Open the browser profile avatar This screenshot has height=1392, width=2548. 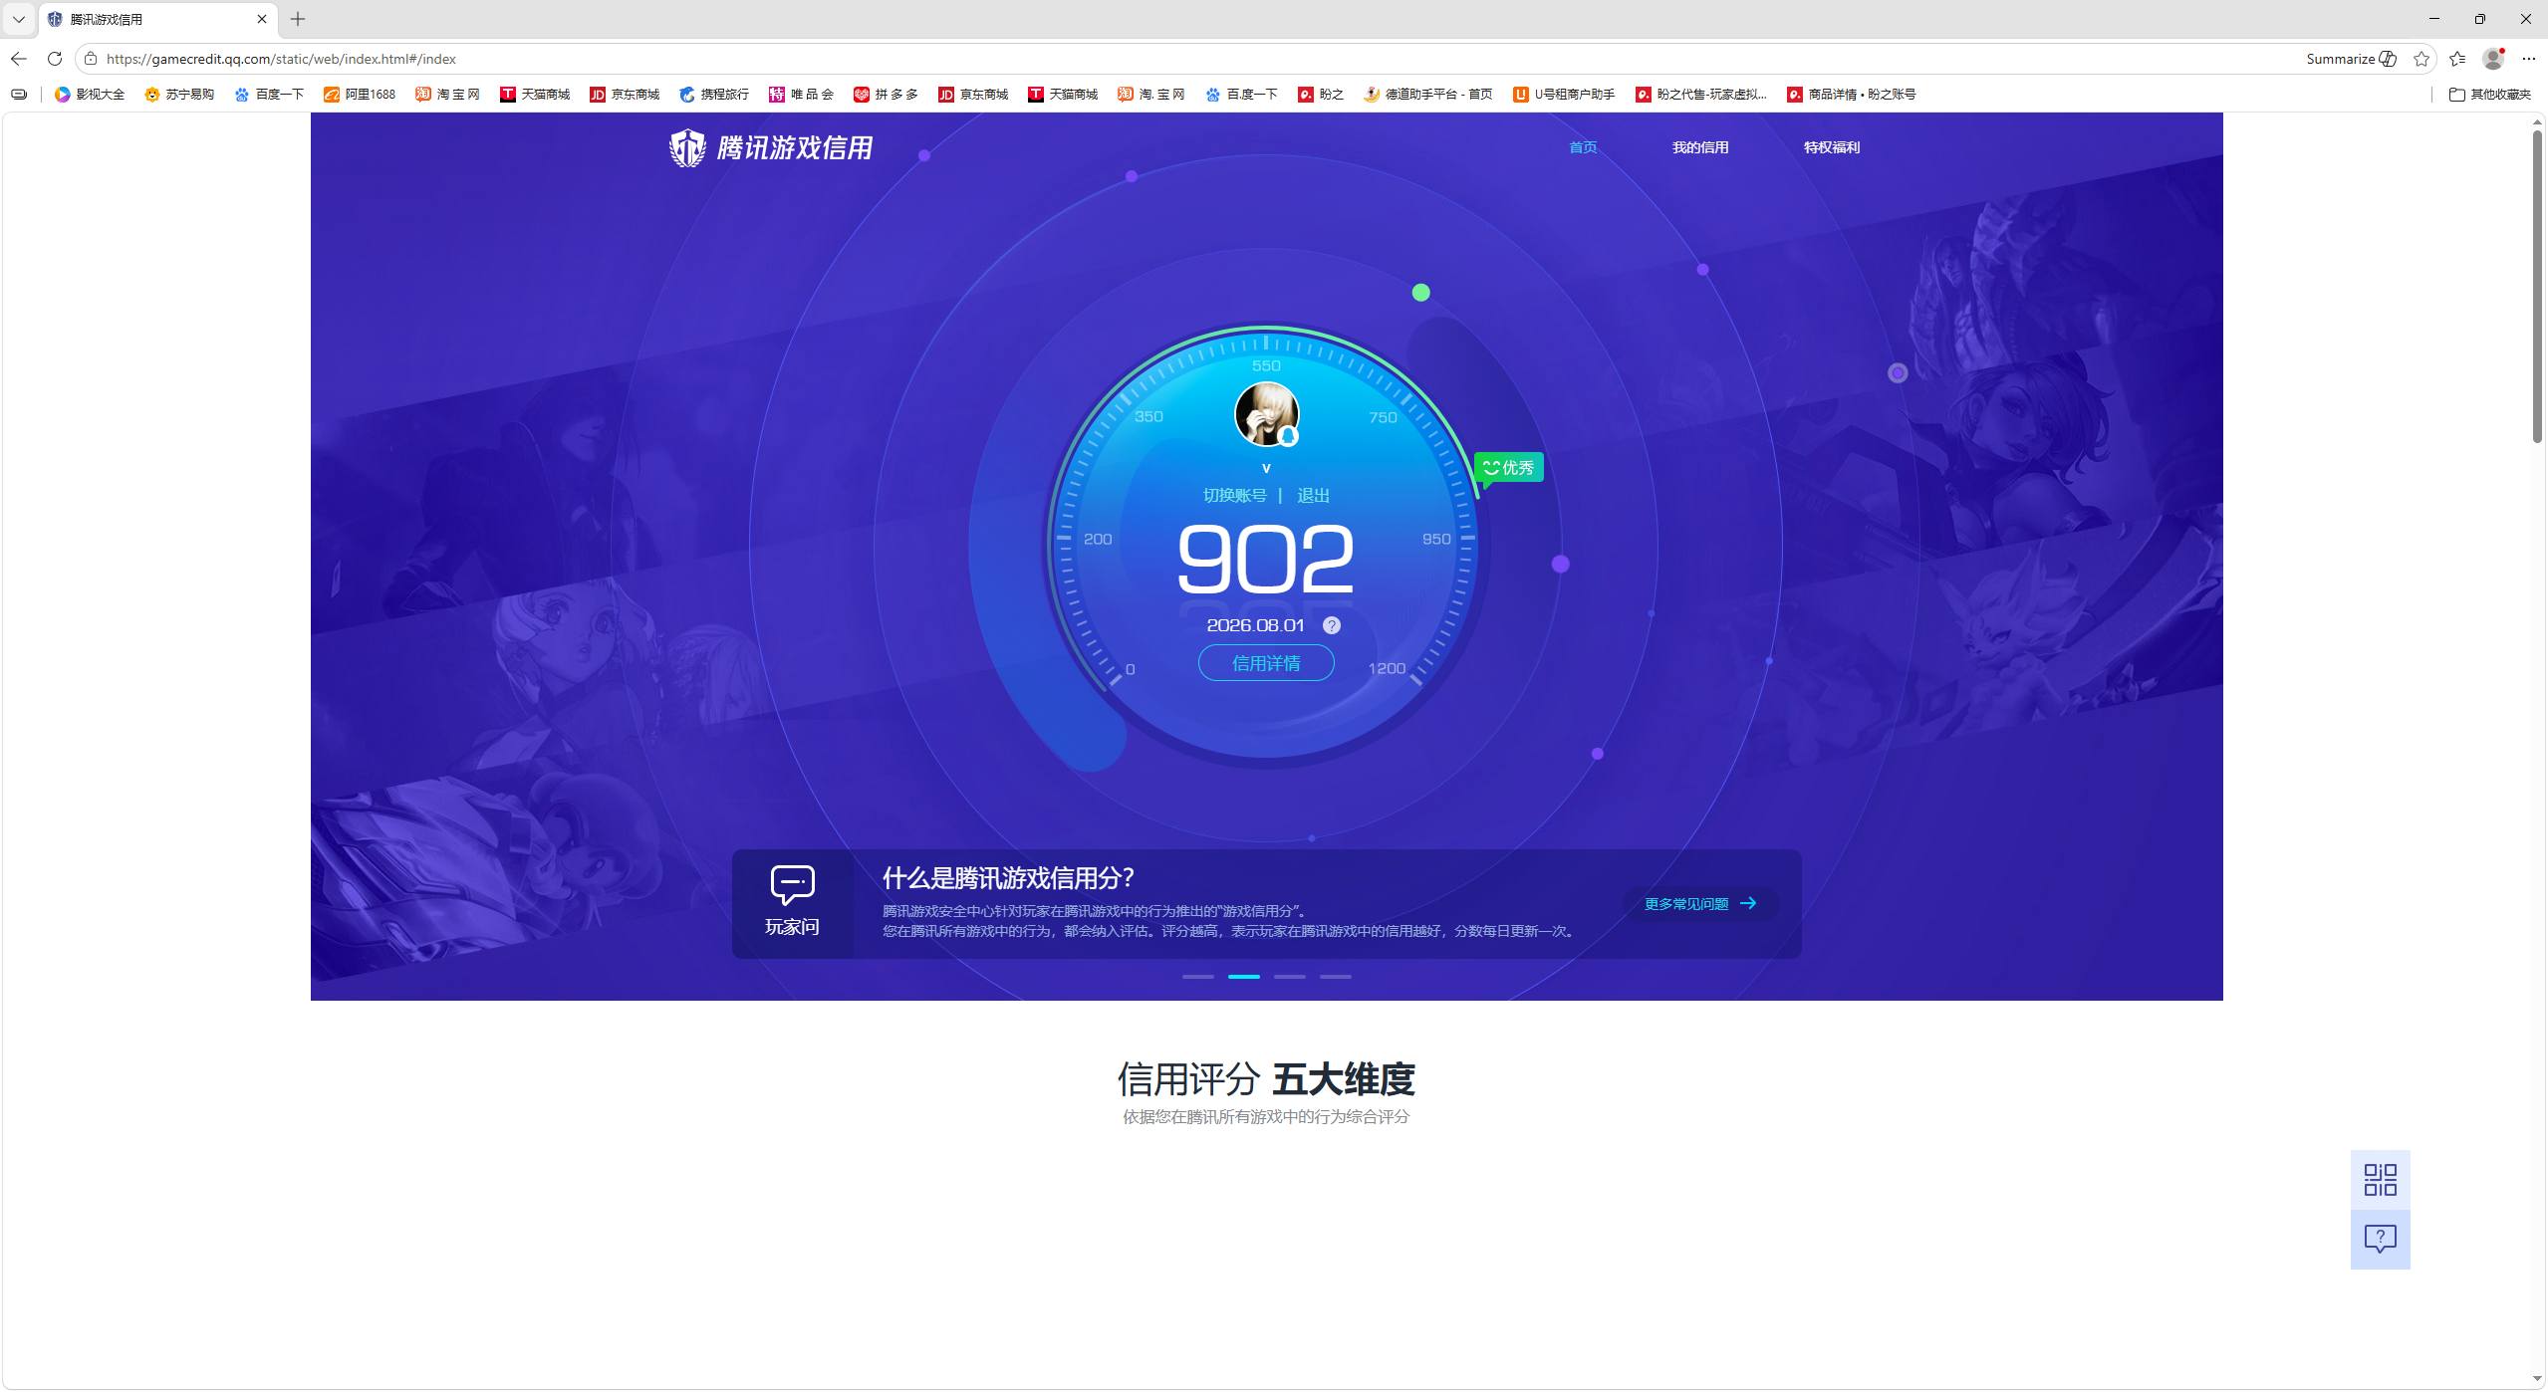tap(2493, 59)
